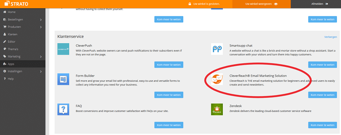Click the Zendesk app title

tap(236, 106)
